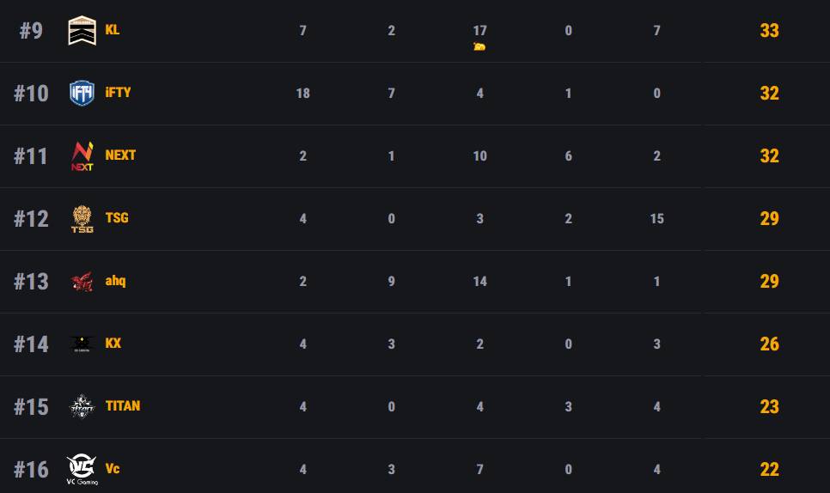
Task: Click the TITAN team logo
Action: [82, 406]
